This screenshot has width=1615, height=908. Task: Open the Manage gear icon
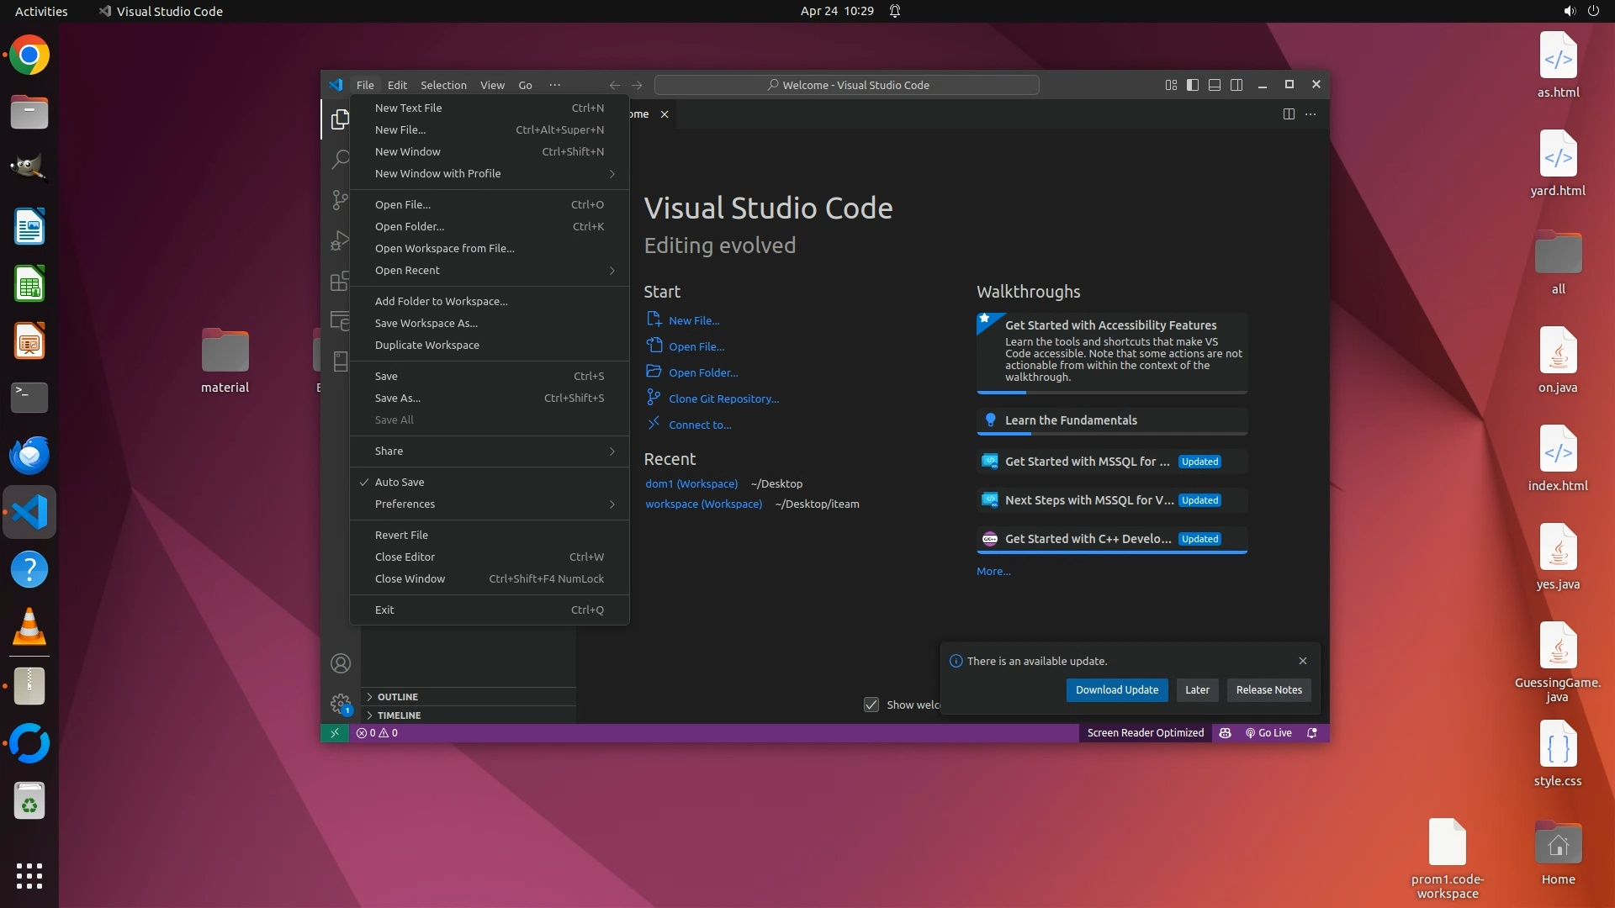tap(340, 703)
